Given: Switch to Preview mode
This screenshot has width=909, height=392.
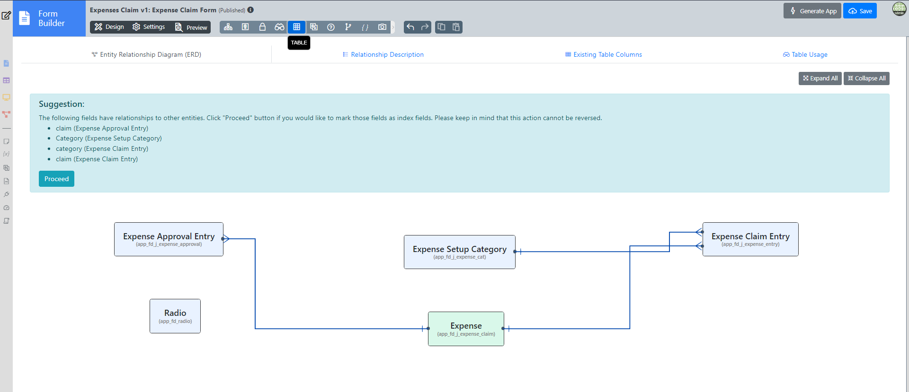Looking at the screenshot, I should click(x=191, y=27).
